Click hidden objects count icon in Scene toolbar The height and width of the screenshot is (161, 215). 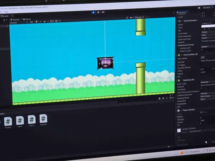click(52, 21)
